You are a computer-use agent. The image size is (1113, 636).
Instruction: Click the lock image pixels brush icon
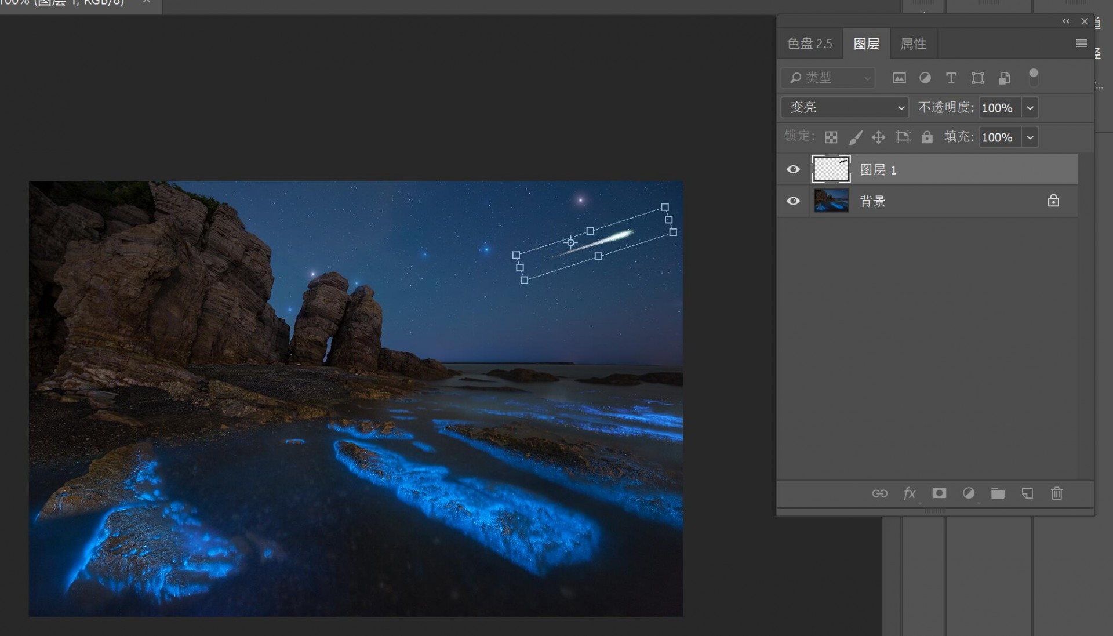856,137
